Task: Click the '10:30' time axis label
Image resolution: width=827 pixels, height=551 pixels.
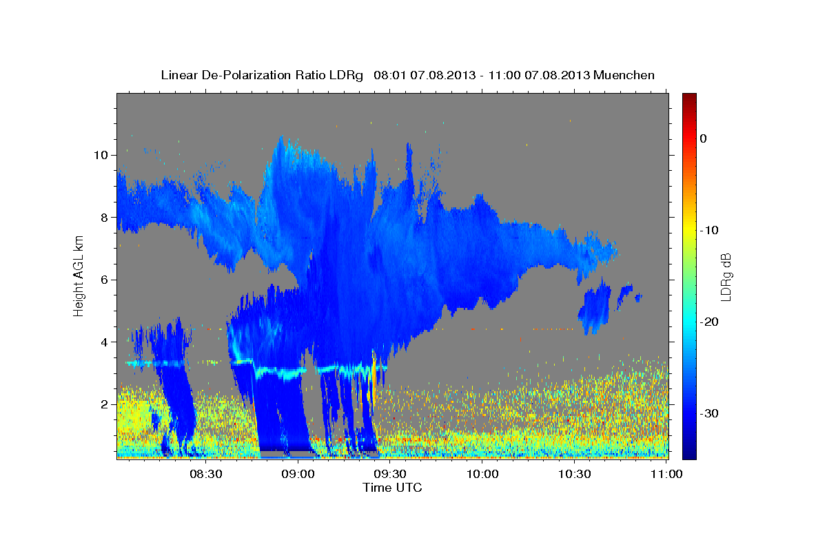Action: [575, 474]
